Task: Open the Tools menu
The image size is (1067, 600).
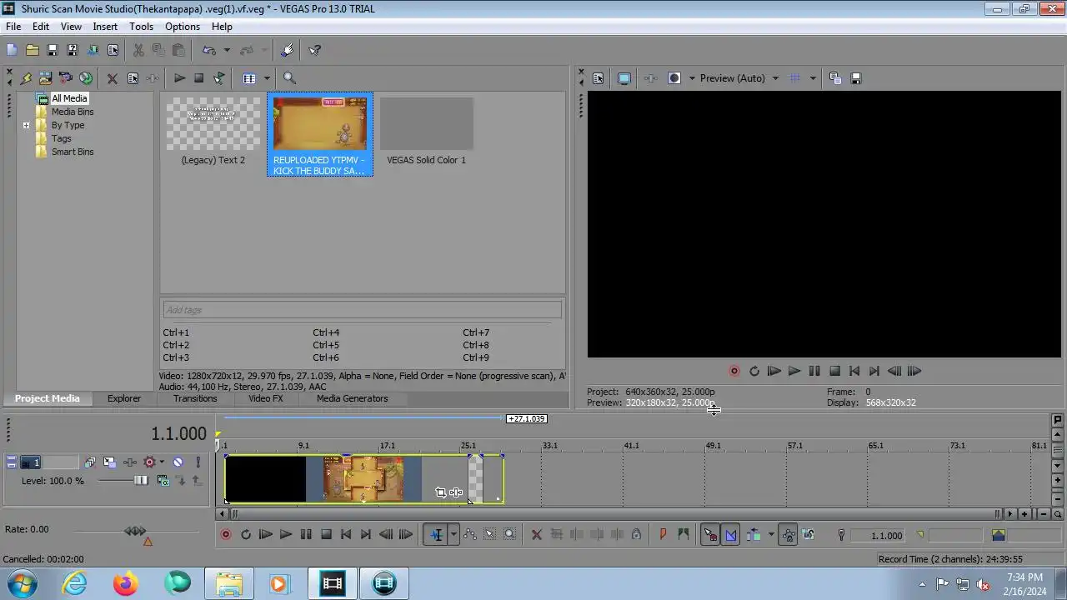Action: [x=141, y=27]
